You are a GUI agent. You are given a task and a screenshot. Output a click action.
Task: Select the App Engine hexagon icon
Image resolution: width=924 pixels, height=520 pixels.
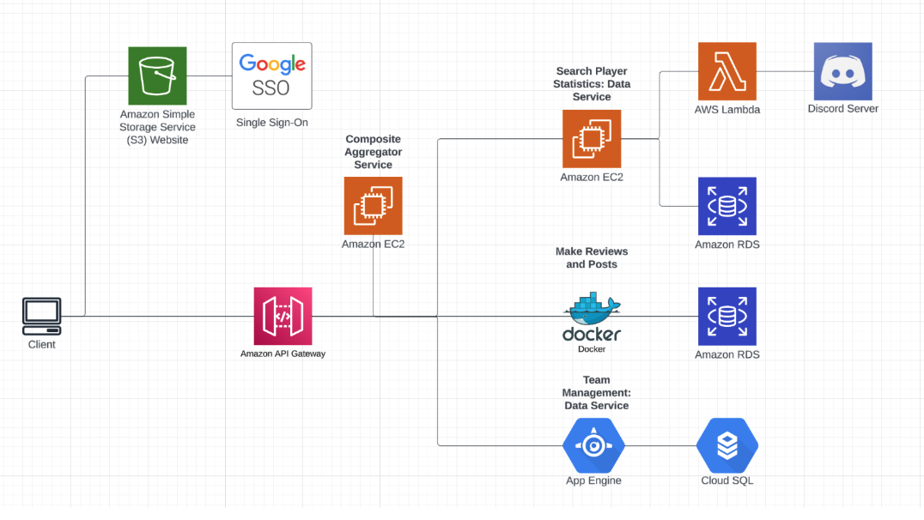(x=593, y=445)
